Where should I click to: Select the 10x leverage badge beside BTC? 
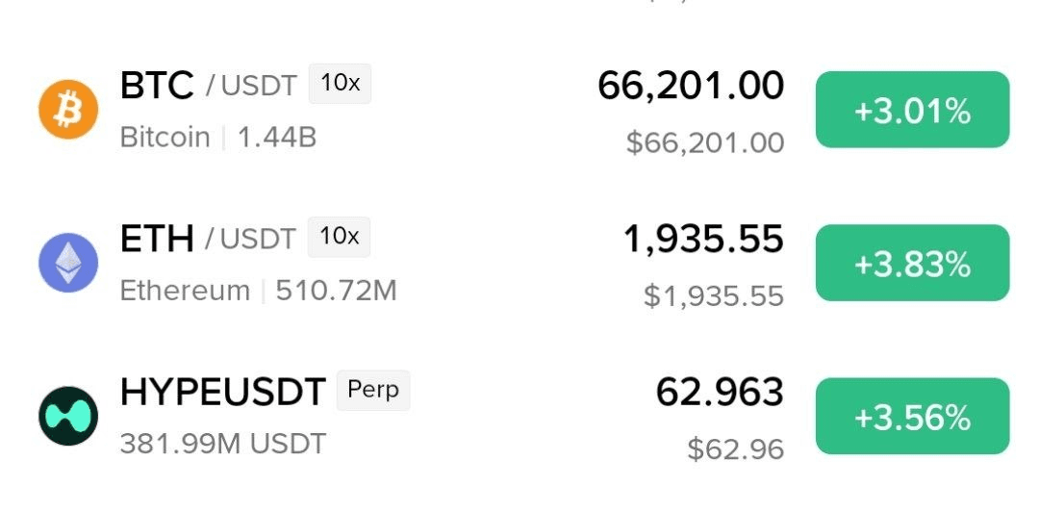[340, 84]
